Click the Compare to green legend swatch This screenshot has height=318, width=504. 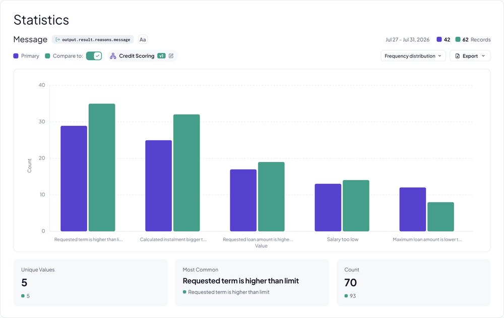coord(47,56)
